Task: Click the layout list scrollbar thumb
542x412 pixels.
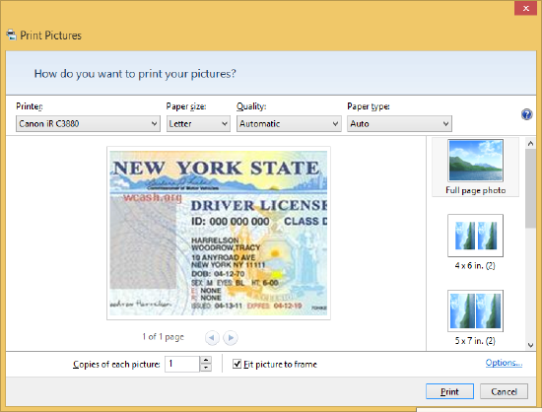Action: point(530,188)
